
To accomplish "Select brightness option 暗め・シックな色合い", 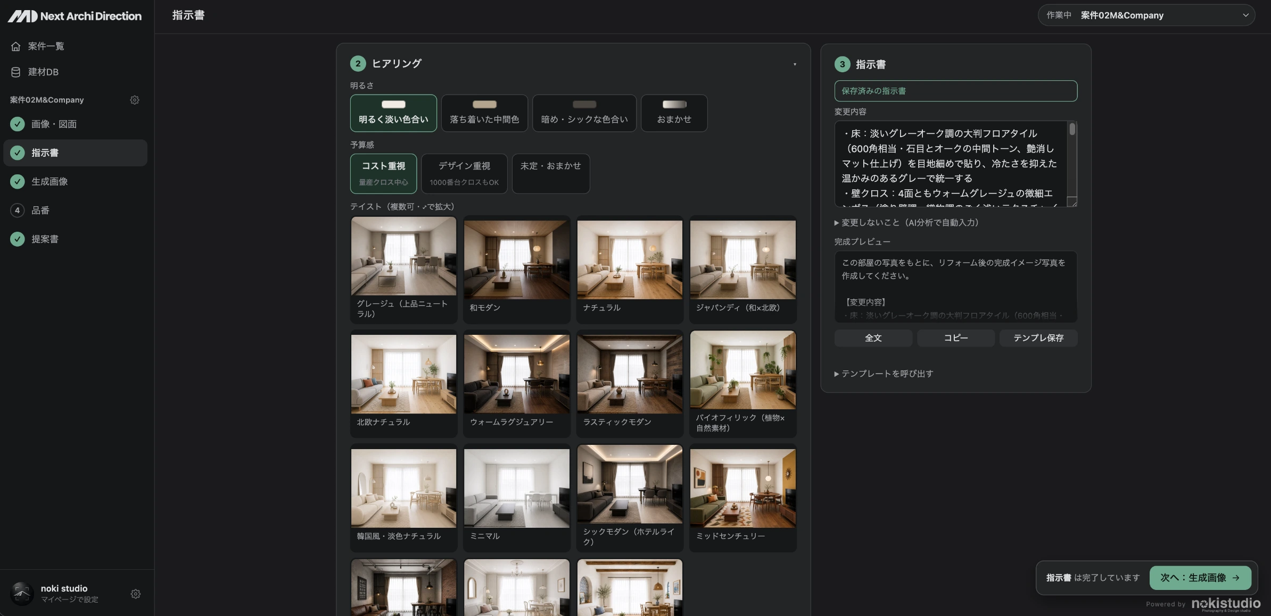I will 584,113.
